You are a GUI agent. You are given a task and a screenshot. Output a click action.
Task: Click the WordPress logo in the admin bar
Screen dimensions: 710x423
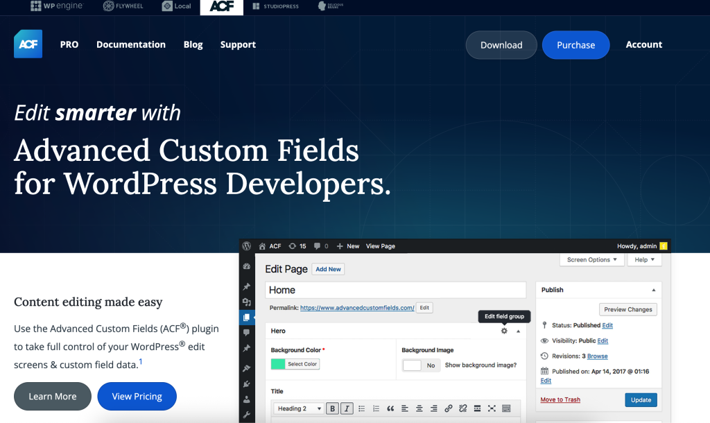tap(248, 245)
